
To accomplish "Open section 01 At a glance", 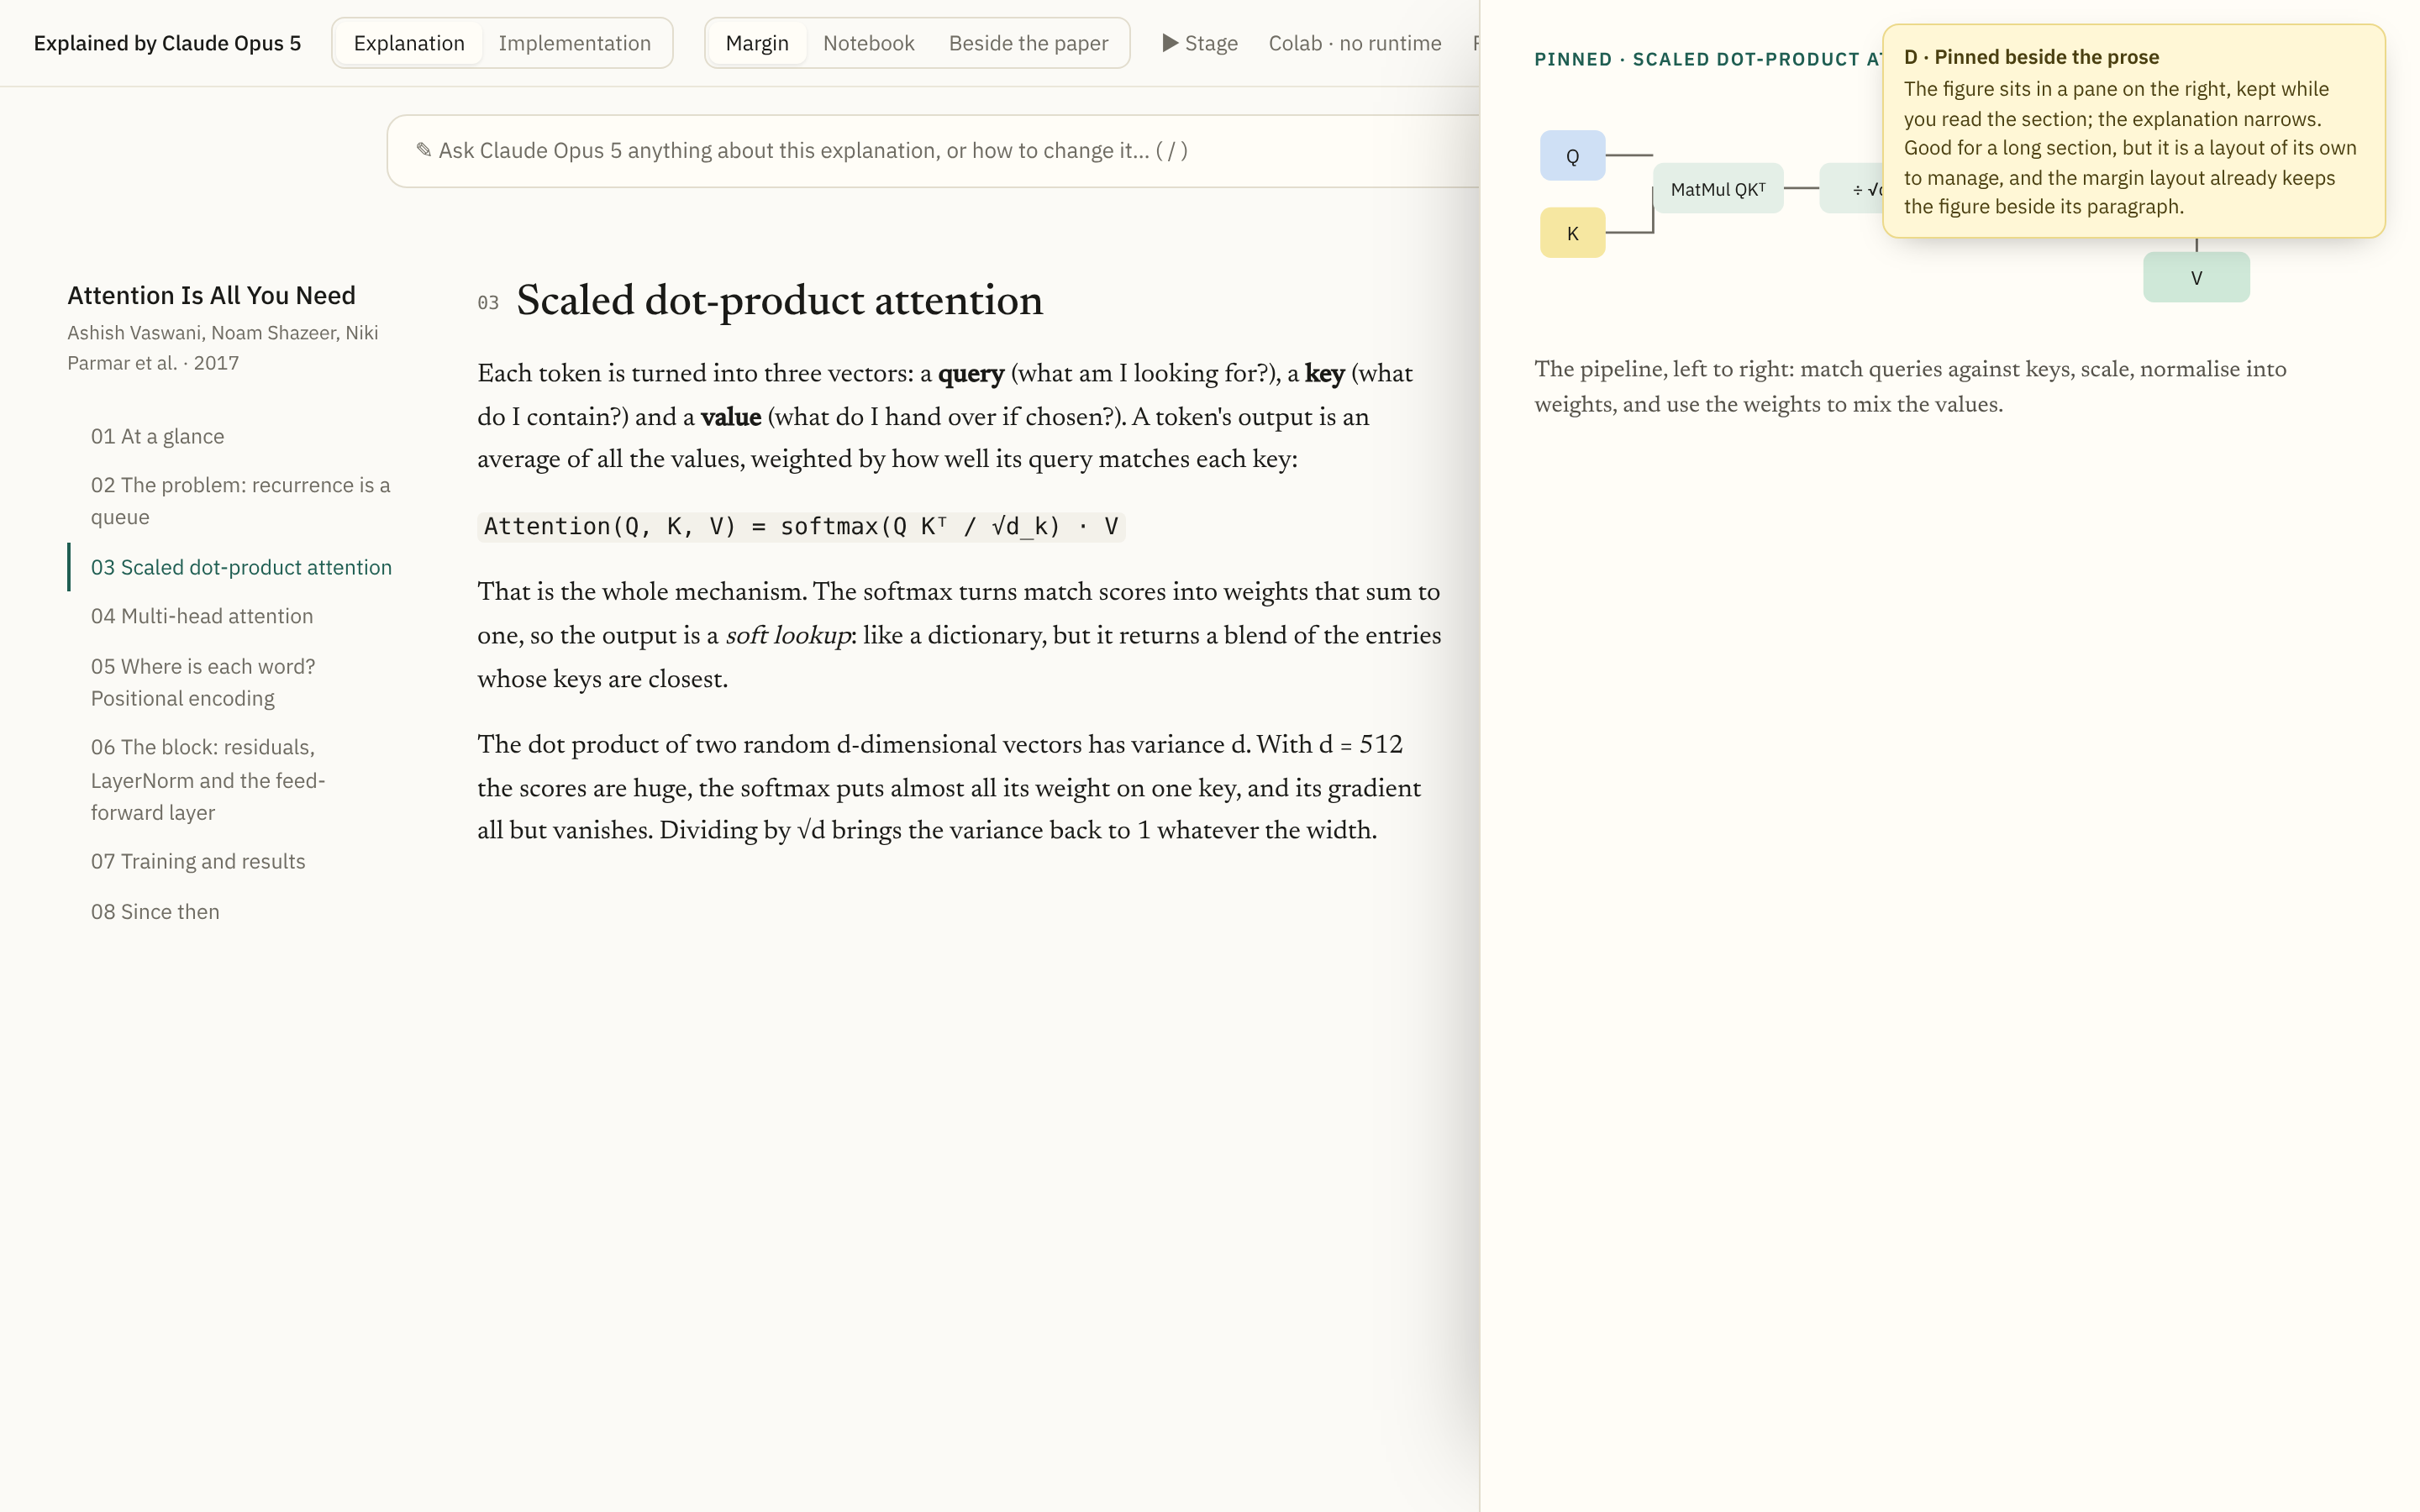I will click(157, 436).
